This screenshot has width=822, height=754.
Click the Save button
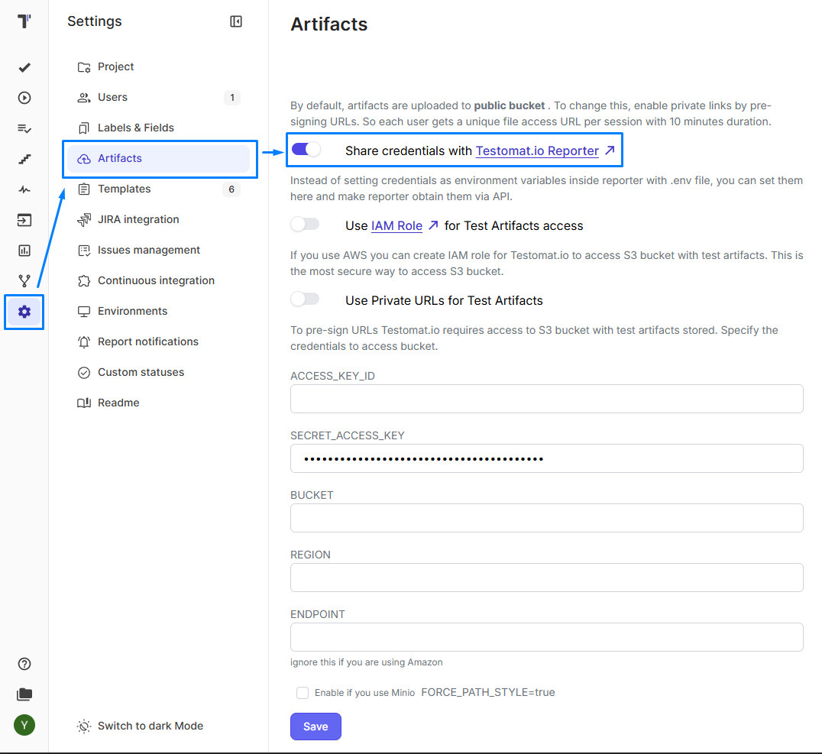[x=316, y=726]
